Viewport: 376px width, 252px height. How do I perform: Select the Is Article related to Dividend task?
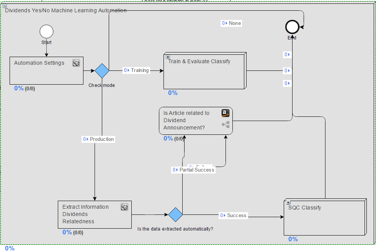point(196,121)
